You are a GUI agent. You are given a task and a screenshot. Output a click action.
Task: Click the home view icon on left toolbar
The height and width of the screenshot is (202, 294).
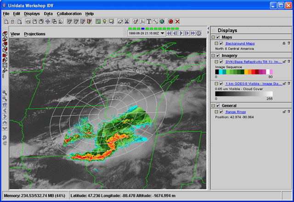pyautogui.click(x=5, y=104)
